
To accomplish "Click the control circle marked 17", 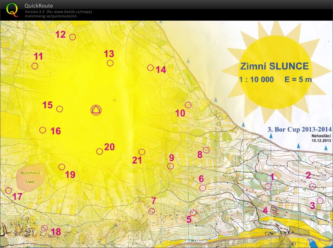I will pyautogui.click(x=8, y=190).
